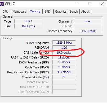Switch to the Graphics tab
This screenshot has height=103, width=107.
pyautogui.click(x=61, y=12)
